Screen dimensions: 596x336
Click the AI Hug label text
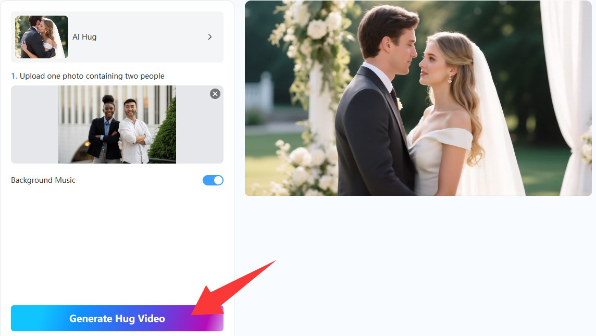coord(84,36)
